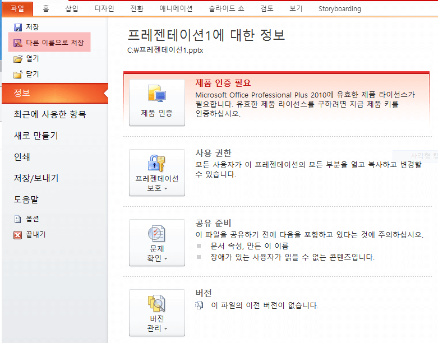Click the lock and key 프레젠테이션 보호 icon
The width and height of the screenshot is (438, 343).
[156, 163]
